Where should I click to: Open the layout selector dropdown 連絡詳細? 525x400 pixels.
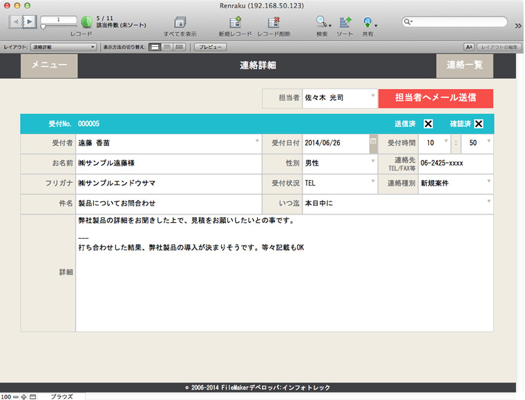pos(64,47)
